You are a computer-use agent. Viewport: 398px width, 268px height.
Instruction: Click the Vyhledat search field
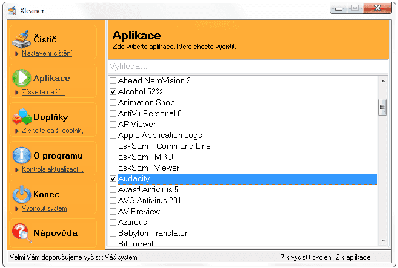point(248,67)
